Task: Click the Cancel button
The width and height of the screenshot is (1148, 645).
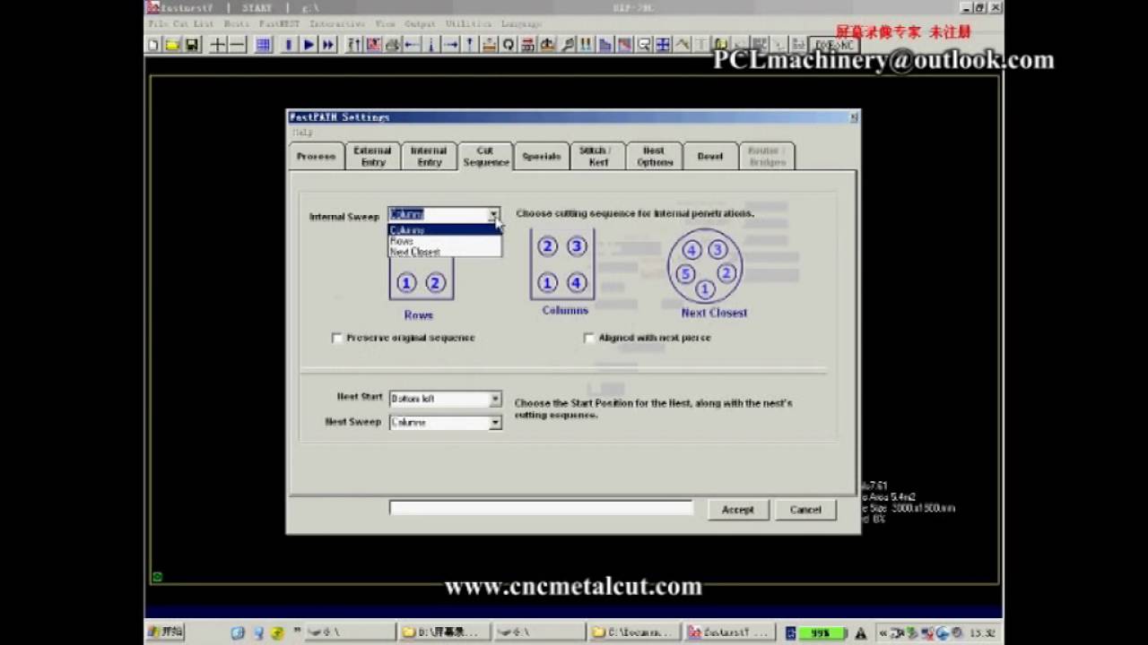Action: [x=805, y=509]
